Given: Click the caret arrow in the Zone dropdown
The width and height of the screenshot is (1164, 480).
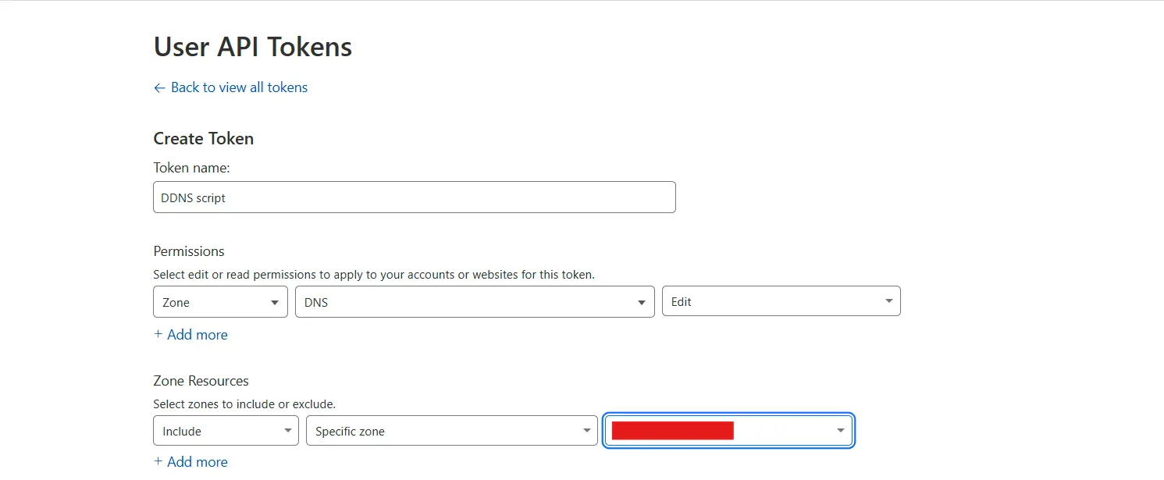Looking at the screenshot, I should click(274, 302).
